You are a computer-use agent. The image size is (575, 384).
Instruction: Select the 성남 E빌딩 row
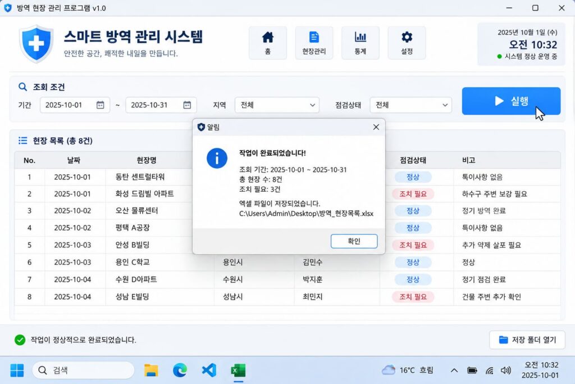point(287,297)
